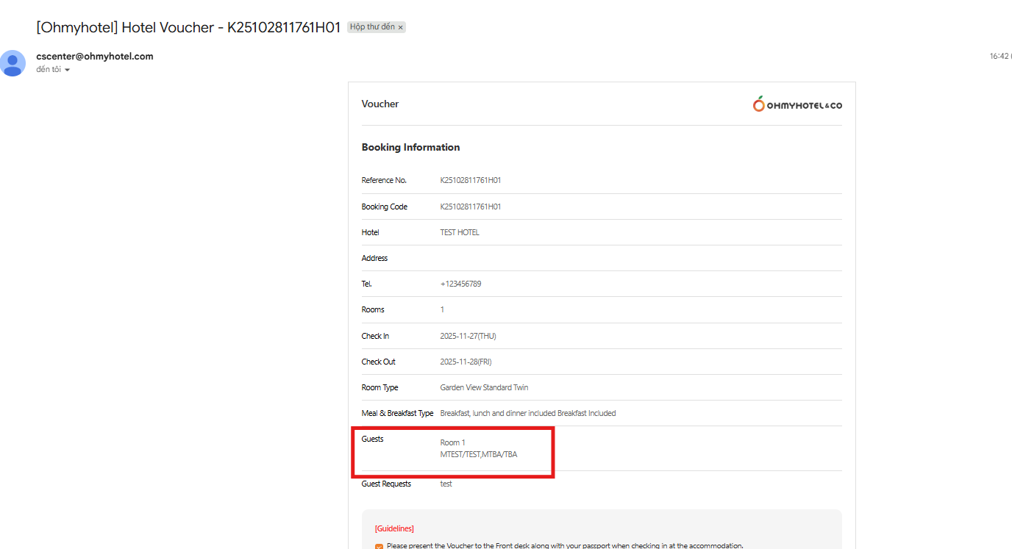Click the Room Type label
Viewport: 1012px width, 549px height.
click(x=379, y=387)
